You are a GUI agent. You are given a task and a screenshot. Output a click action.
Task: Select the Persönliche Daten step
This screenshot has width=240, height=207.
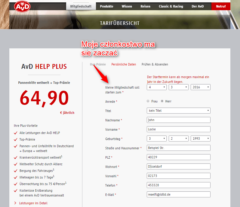coord(124,64)
